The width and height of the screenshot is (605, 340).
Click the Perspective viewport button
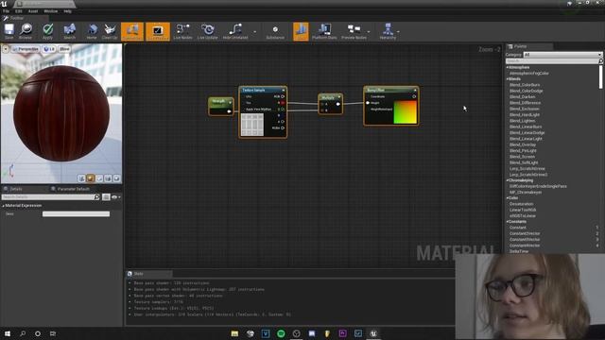[x=26, y=49]
